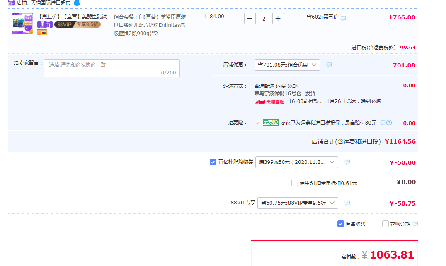Viewport: 446px width, 266px height.
Task: Click the Tmall International store icon
Action: (11, 3)
